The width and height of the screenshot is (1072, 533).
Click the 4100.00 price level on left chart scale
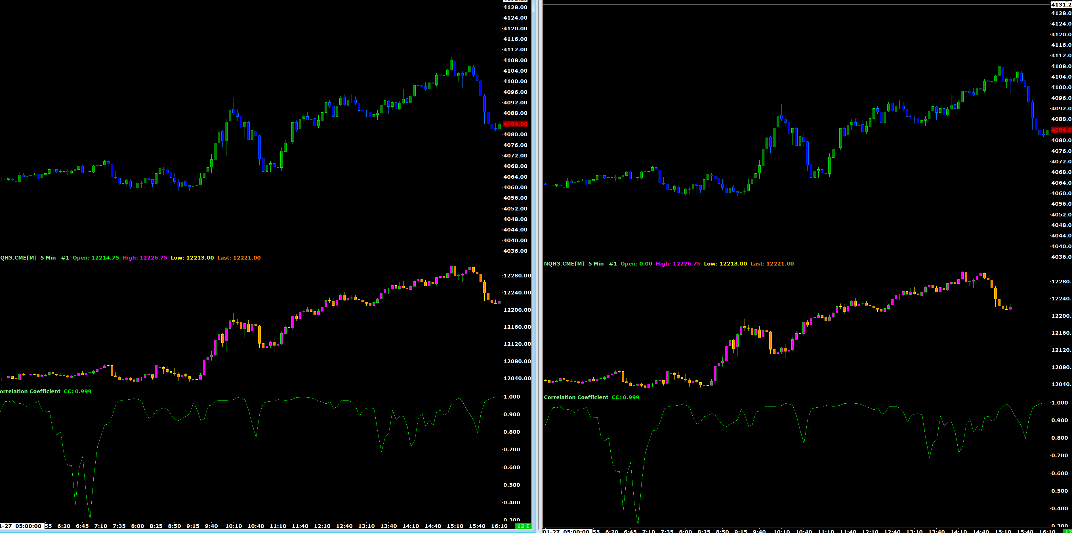click(x=515, y=81)
